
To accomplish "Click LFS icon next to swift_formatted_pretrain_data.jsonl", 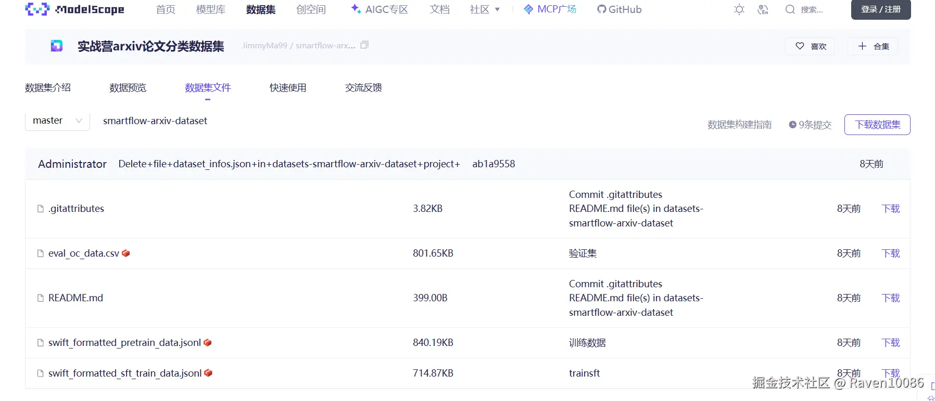I will [x=208, y=343].
